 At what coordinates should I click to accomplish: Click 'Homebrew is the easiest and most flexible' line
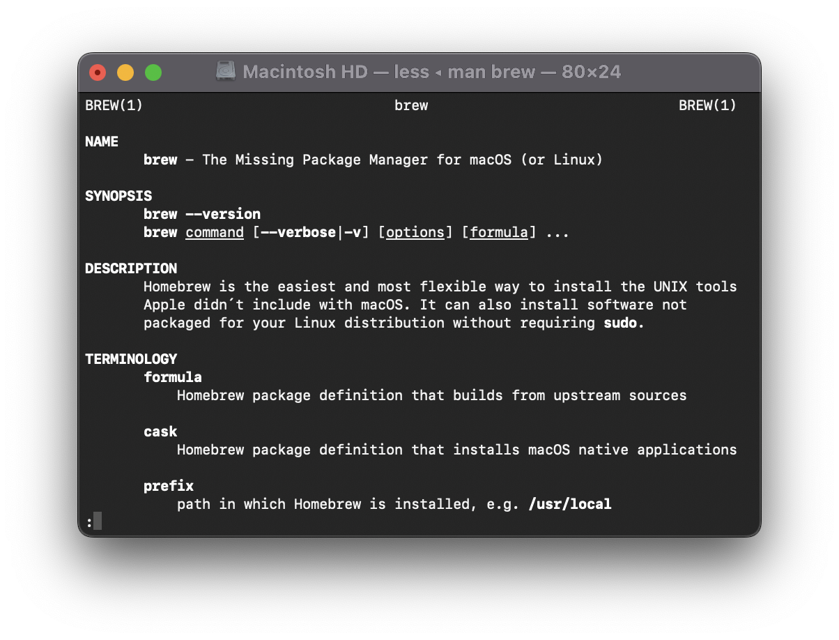[440, 287]
